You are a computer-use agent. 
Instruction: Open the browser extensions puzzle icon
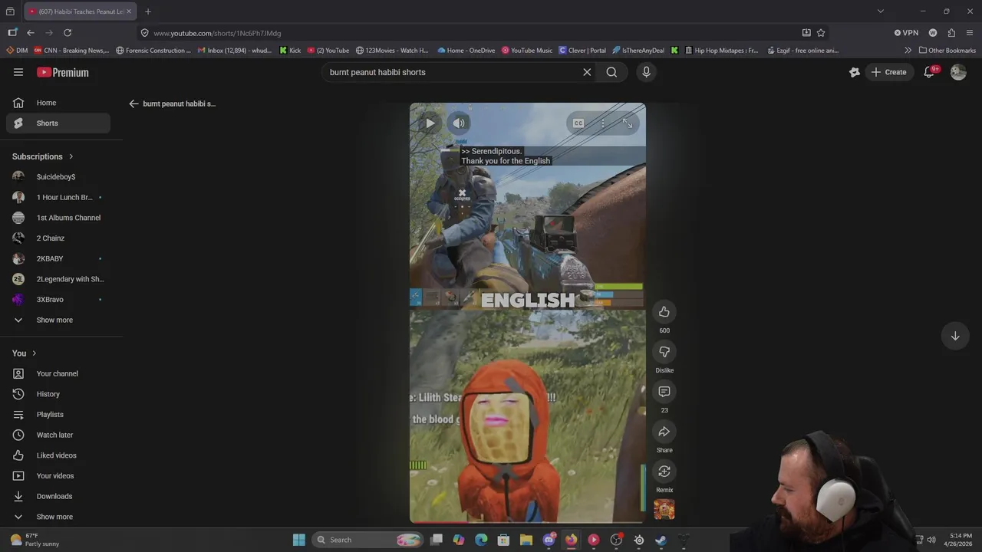(x=951, y=33)
